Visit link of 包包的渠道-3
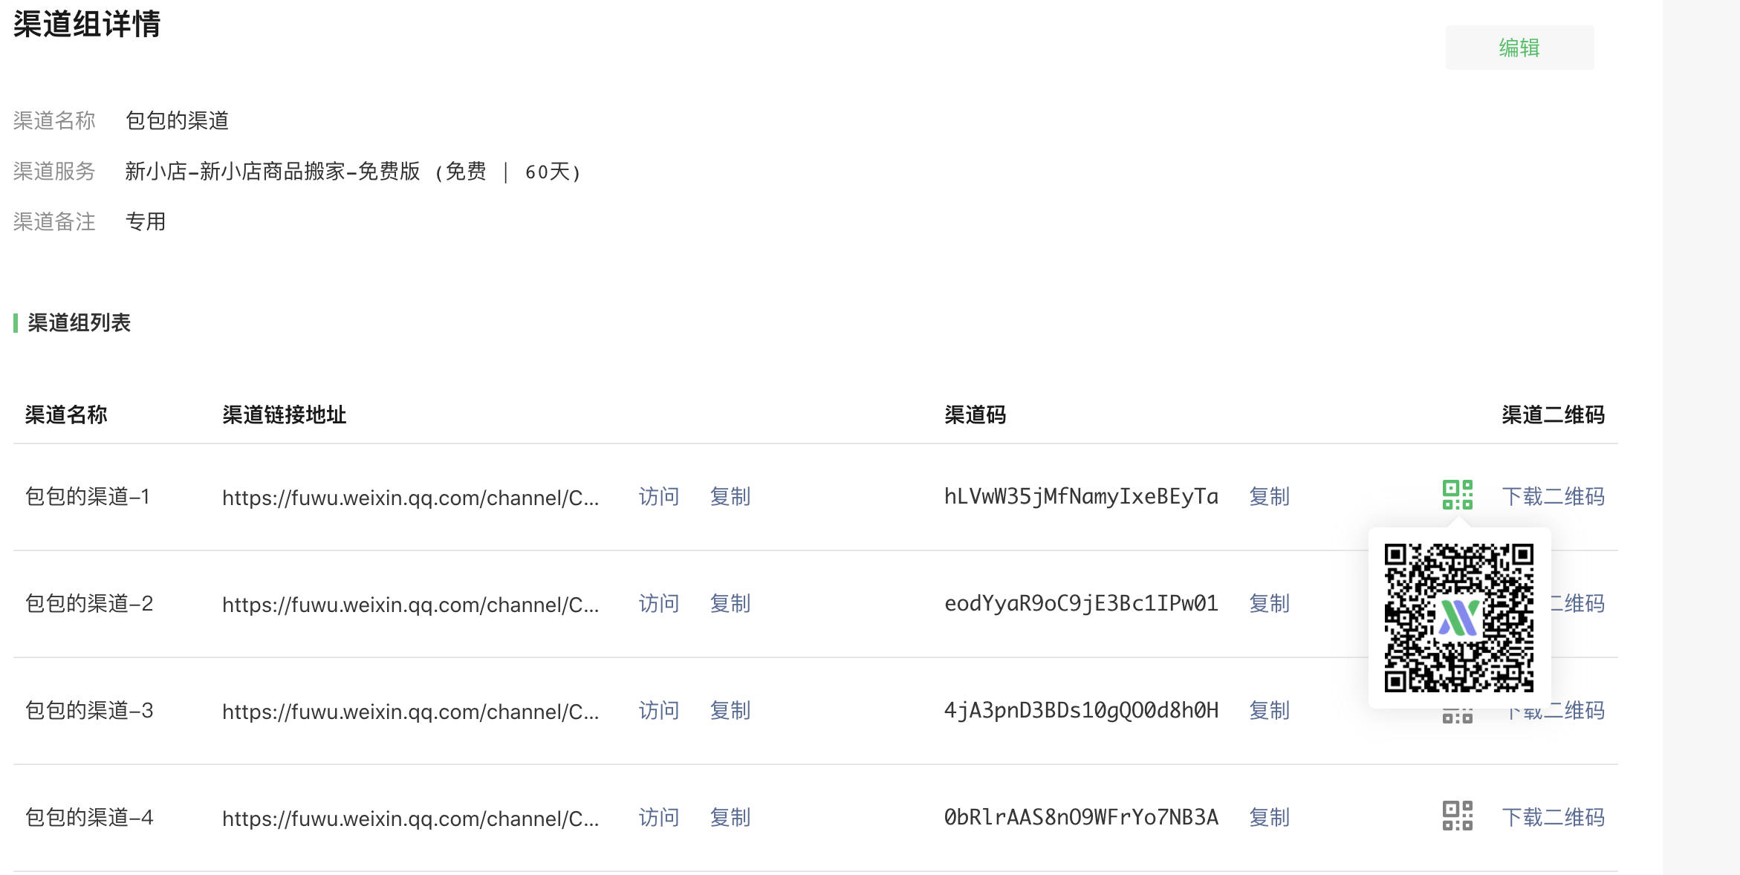1740x875 pixels. point(659,710)
